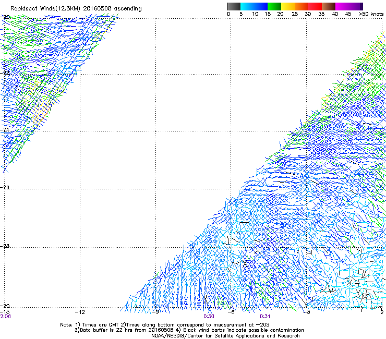Click the "-30" latitude axis label

tap(5, 306)
